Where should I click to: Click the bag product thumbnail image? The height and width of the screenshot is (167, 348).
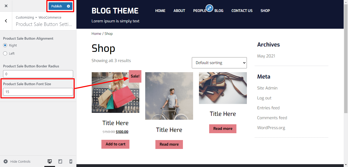(223, 88)
